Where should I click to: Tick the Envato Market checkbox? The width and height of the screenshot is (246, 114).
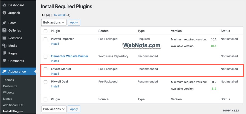46,69
